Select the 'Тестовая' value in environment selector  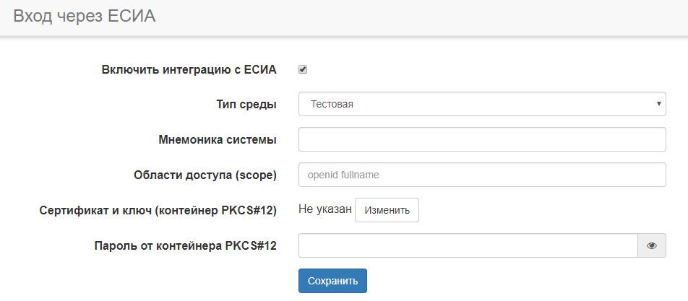click(332, 104)
